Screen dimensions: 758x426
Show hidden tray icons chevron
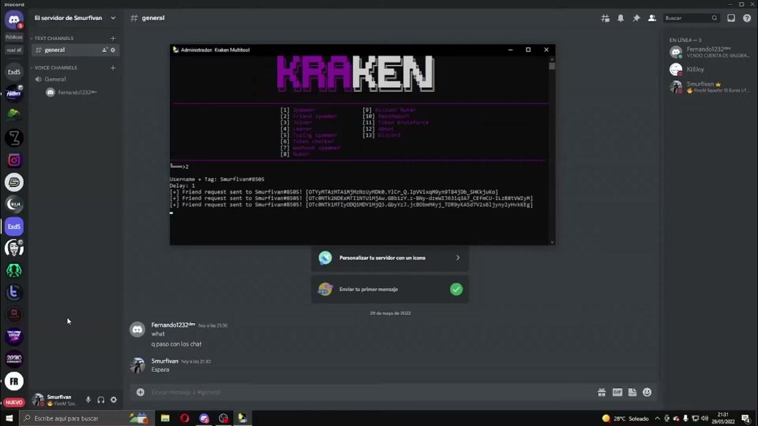[657, 418]
